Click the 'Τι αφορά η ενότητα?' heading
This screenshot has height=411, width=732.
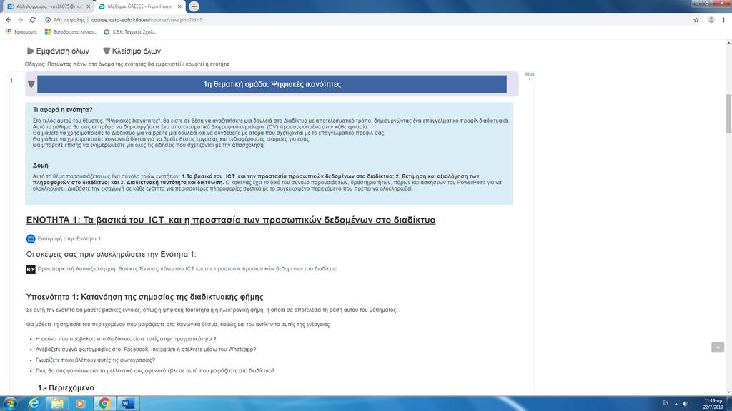[63, 110]
